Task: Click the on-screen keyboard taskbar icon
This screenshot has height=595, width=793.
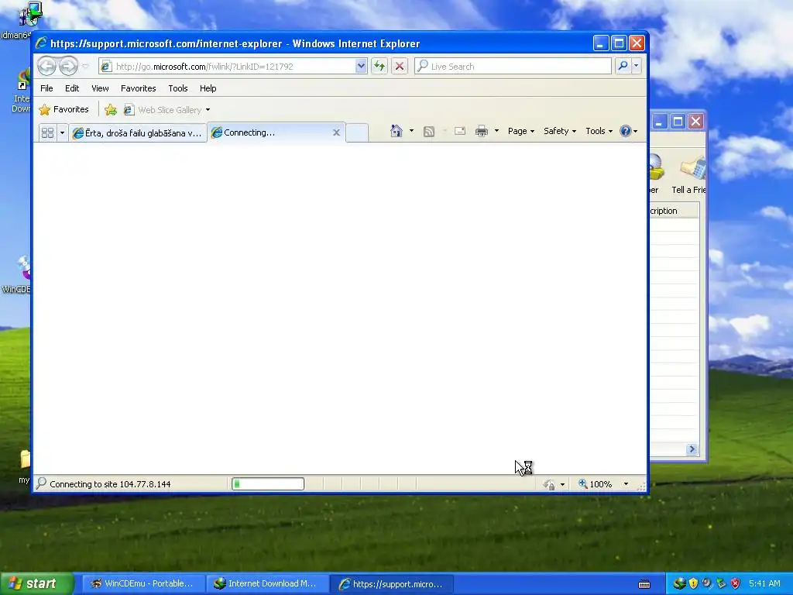Action: click(644, 584)
